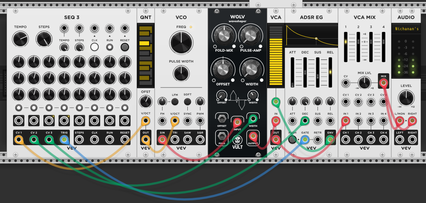The height and width of the screenshot is (203, 426).
Task: Click the WOLV FOLD-MIX knob
Action: pos(224,36)
